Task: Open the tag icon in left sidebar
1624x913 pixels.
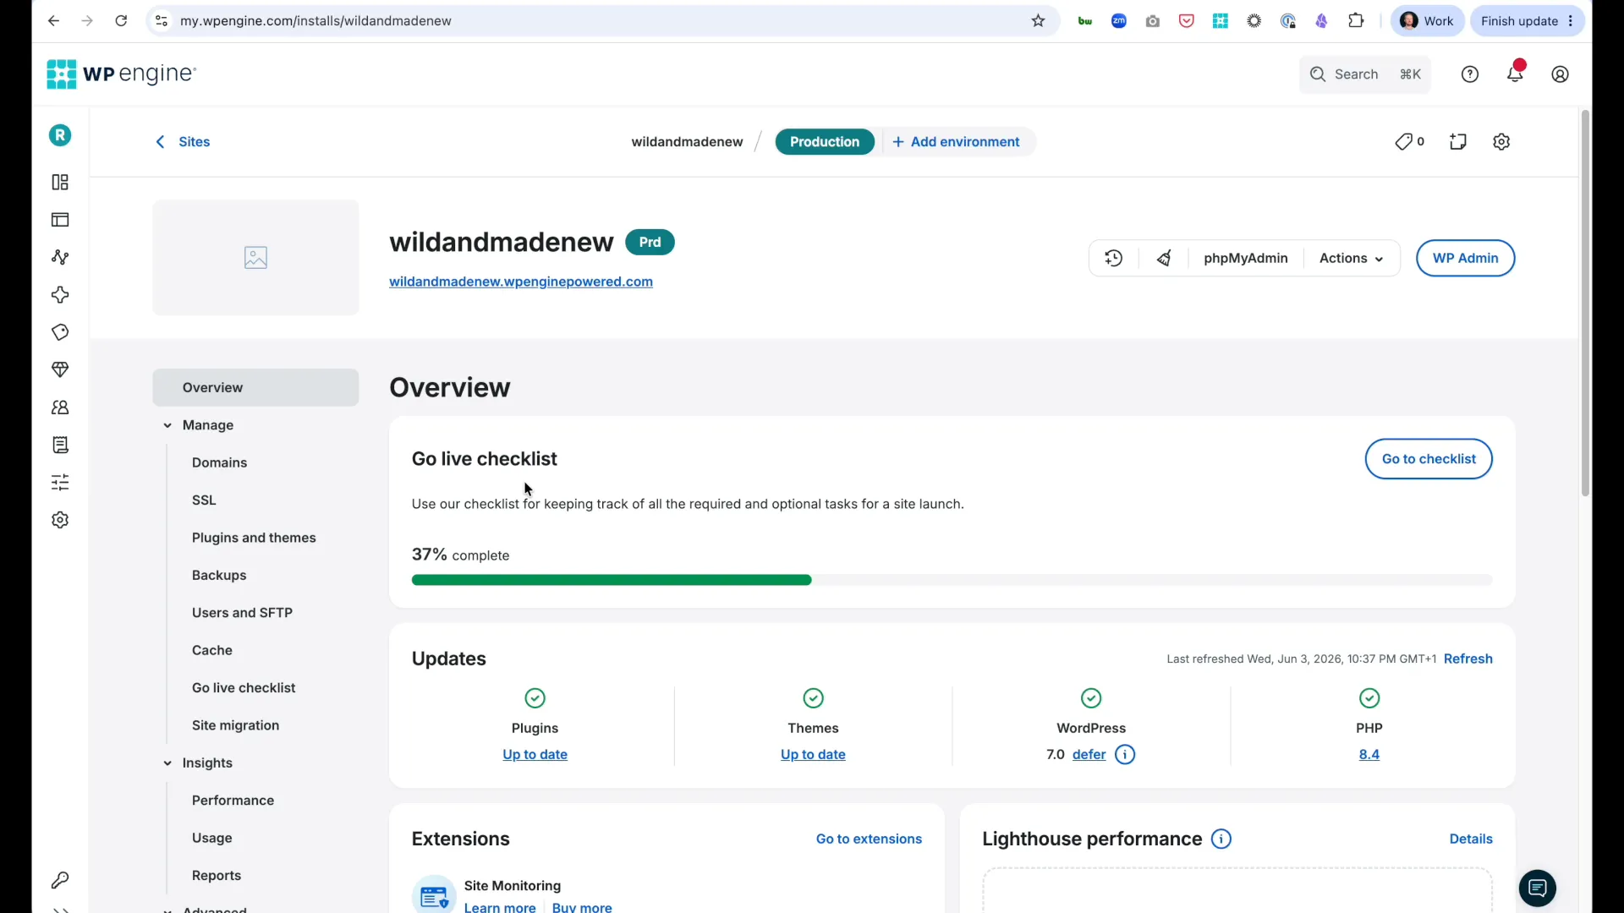Action: coord(60,332)
